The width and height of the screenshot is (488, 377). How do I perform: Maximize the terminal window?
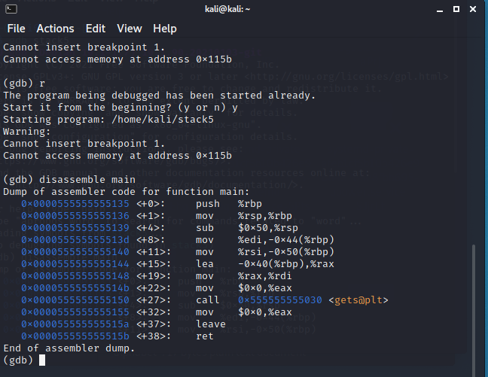point(456,9)
